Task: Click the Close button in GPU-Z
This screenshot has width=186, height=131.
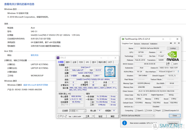Action: (175, 116)
